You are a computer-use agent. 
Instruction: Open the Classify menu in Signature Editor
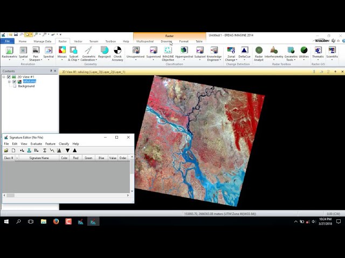64,144
